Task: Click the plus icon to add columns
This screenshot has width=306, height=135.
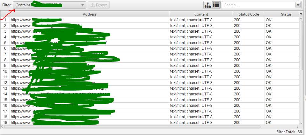Action: pos(301,14)
